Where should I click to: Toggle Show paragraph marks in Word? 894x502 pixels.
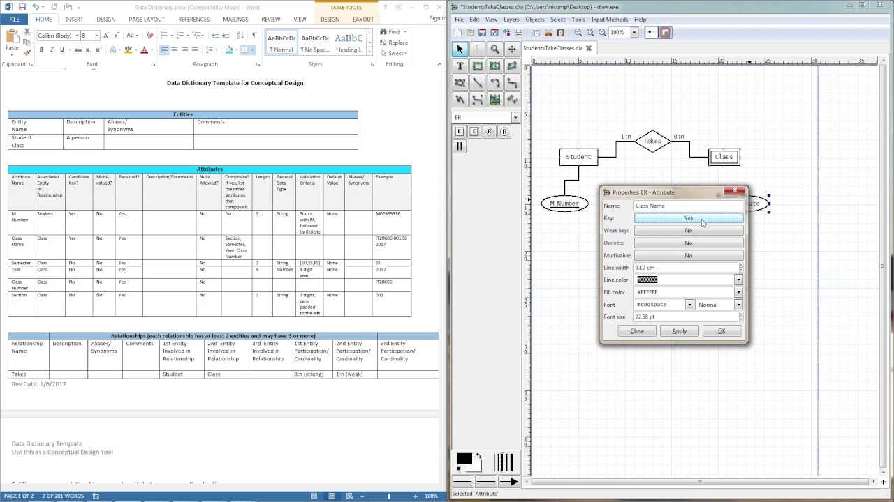[x=254, y=36]
